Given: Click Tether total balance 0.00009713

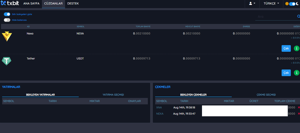Looking at the screenshot, I should pos(142,58).
